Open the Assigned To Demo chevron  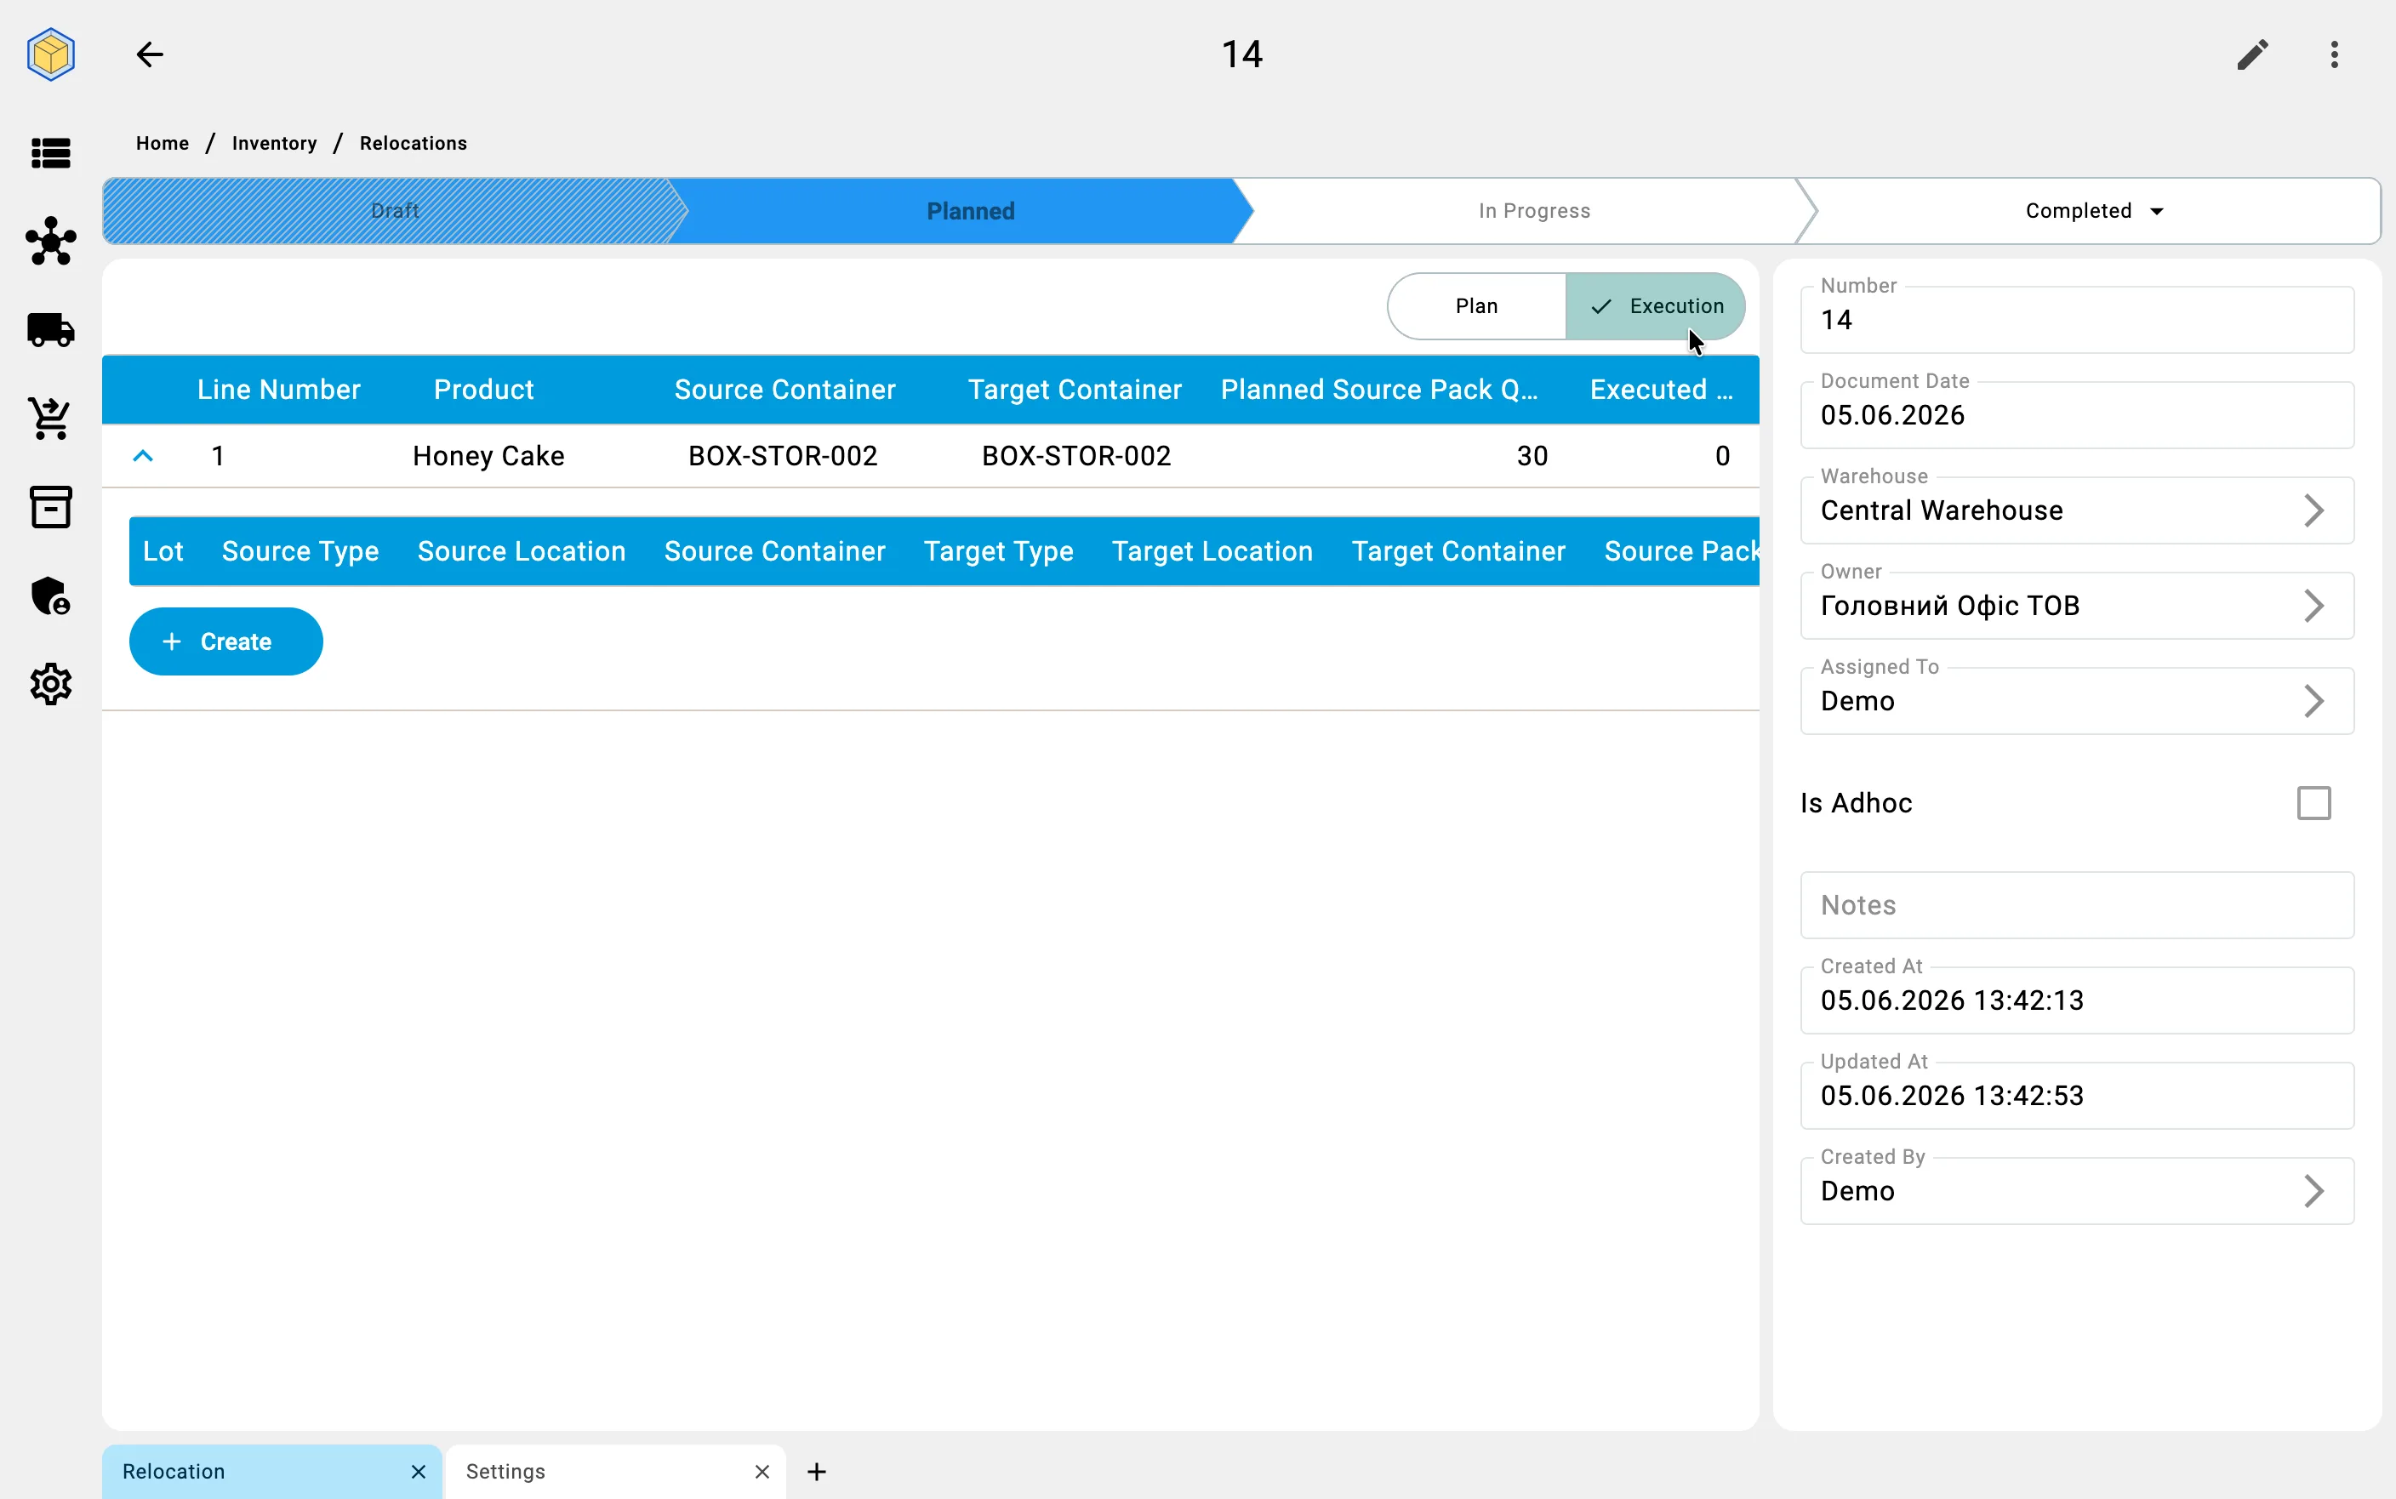point(2313,701)
